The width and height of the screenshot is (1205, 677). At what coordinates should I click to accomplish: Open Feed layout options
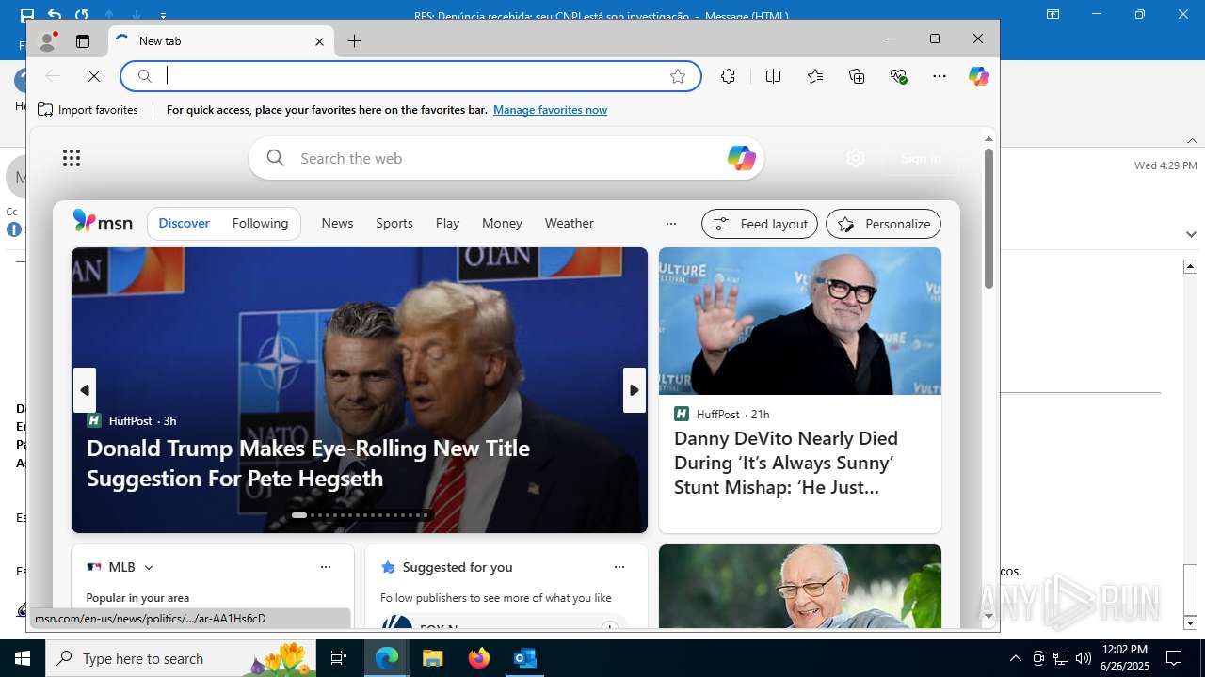point(760,224)
